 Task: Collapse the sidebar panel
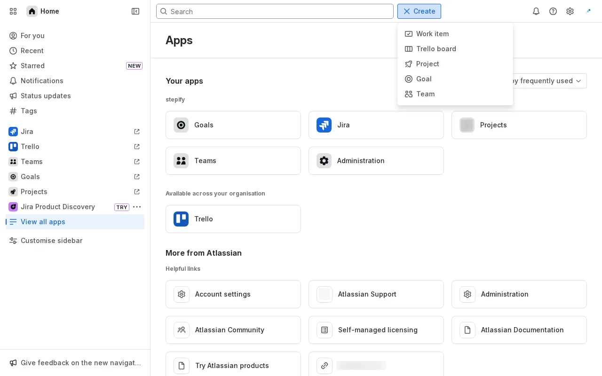point(135,11)
